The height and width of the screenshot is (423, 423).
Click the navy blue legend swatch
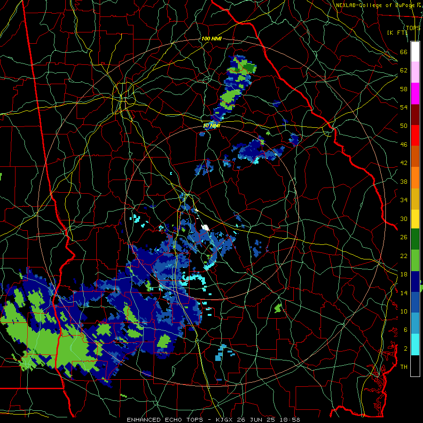tap(415, 282)
